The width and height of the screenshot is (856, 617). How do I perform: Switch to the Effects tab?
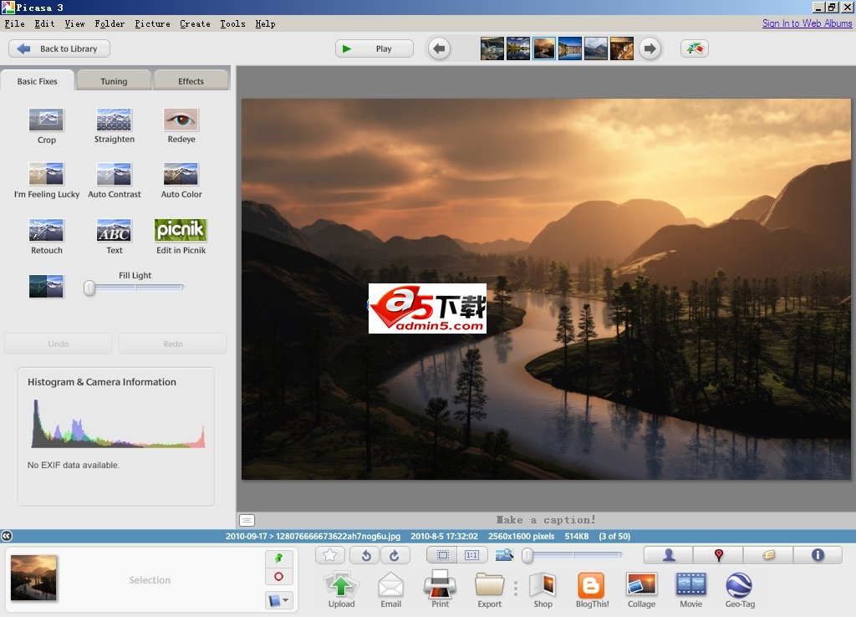coord(191,81)
